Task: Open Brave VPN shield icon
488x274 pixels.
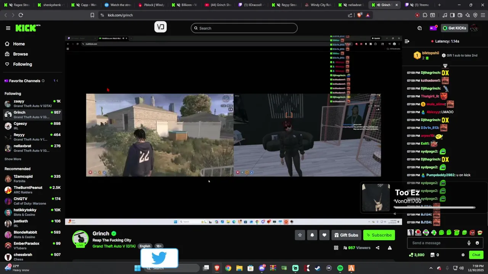Action: pos(475,15)
